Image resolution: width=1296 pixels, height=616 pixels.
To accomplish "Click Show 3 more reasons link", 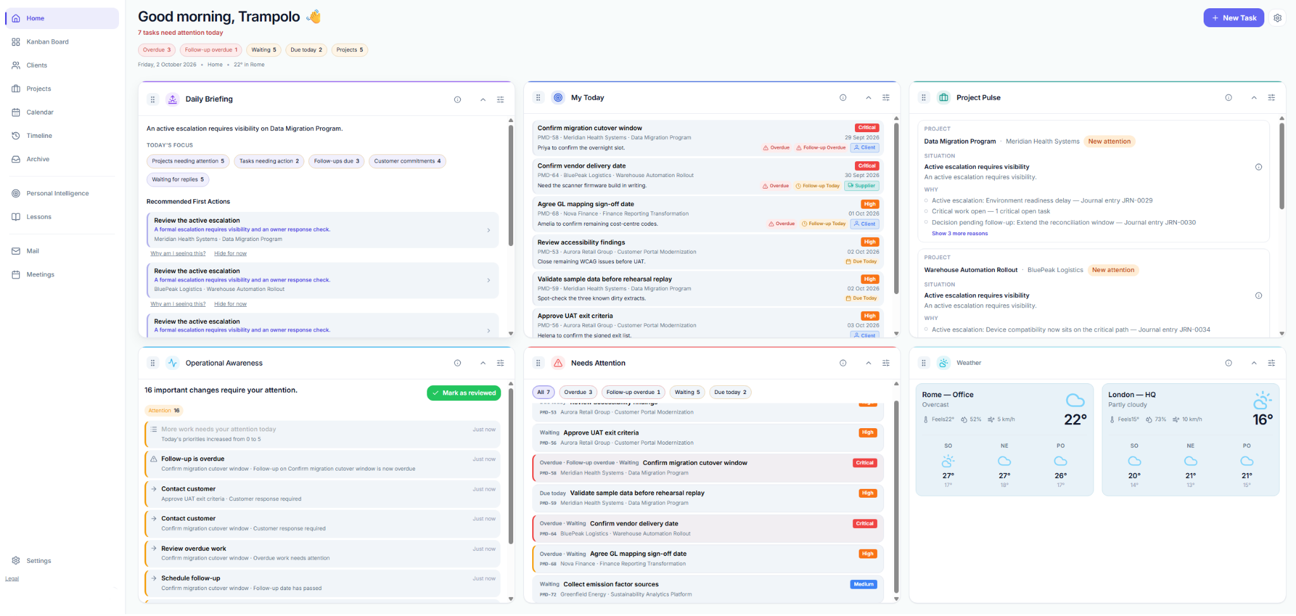I will click(959, 234).
